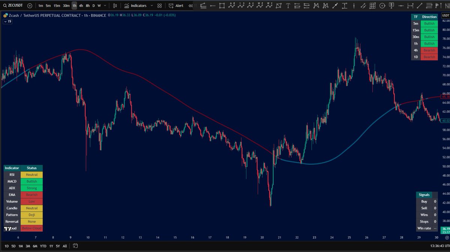Expand the timeframe list chevron

[x=105, y=6]
